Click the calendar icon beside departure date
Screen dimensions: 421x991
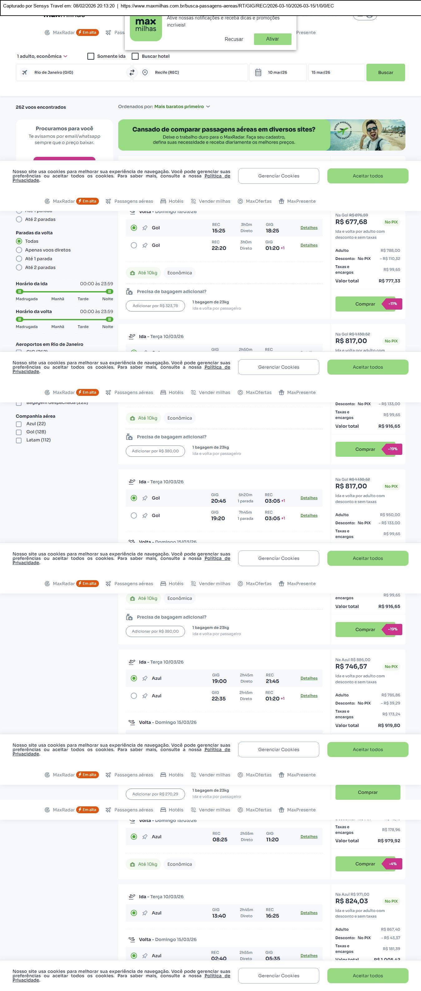[x=258, y=72]
